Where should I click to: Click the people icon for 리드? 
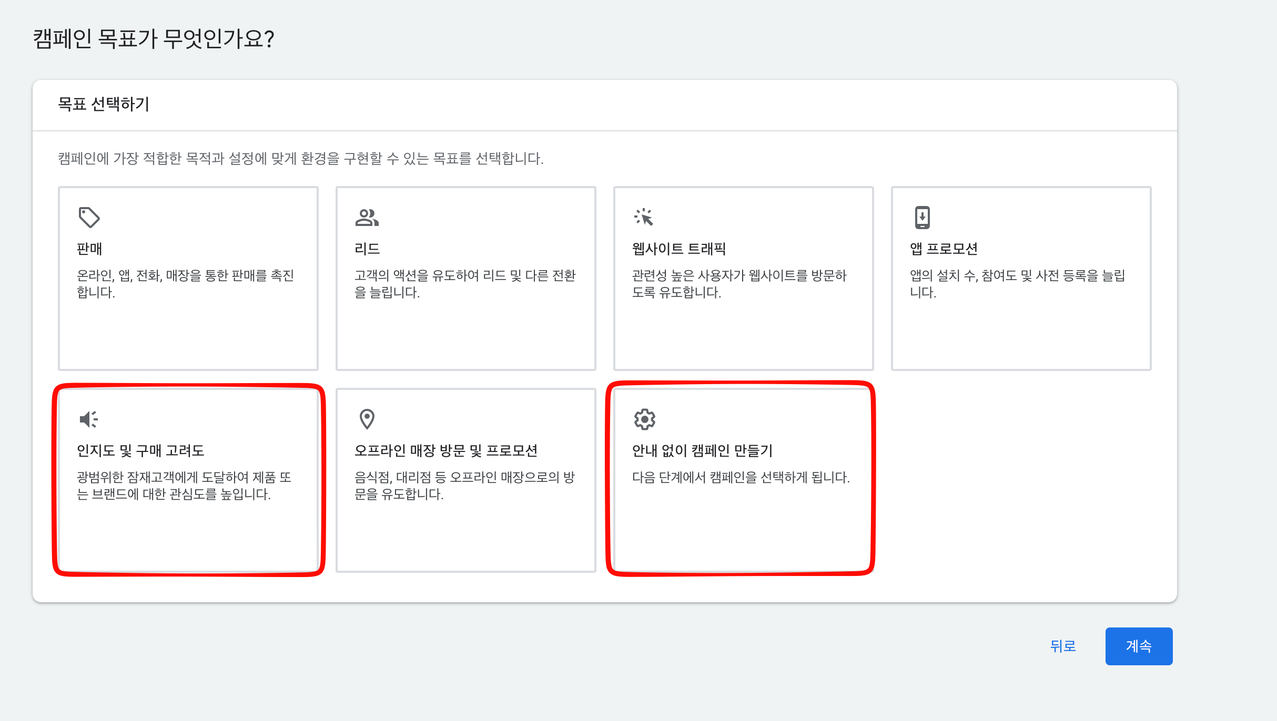pyautogui.click(x=367, y=217)
